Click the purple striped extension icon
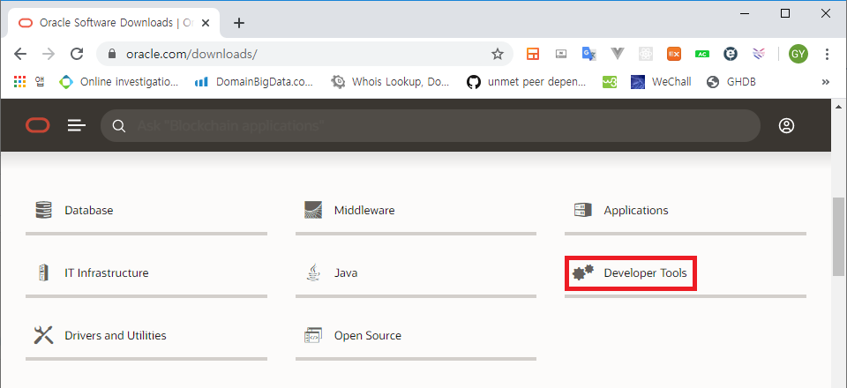The image size is (847, 388). [759, 54]
